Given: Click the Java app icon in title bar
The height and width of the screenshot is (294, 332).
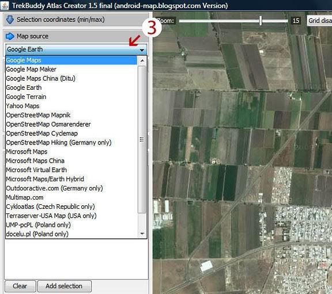Looking at the screenshot, I should click(x=5, y=5).
